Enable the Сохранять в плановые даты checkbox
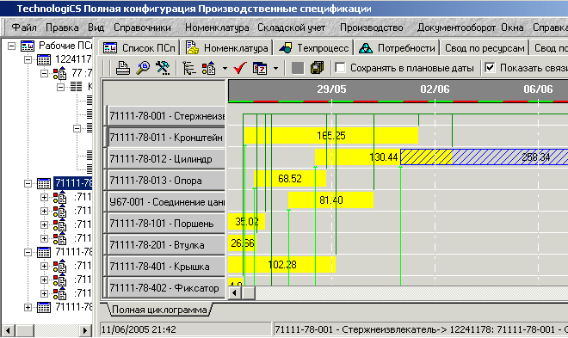 [340, 68]
